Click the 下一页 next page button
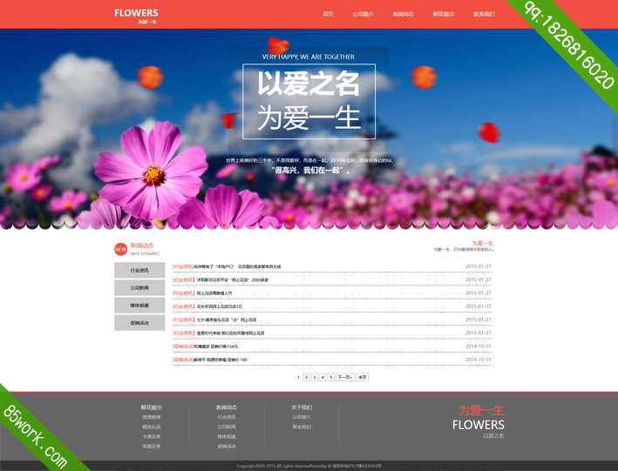The width and height of the screenshot is (618, 471). [x=345, y=378]
